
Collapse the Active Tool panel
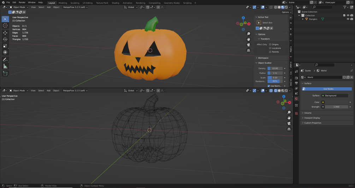click(263, 17)
